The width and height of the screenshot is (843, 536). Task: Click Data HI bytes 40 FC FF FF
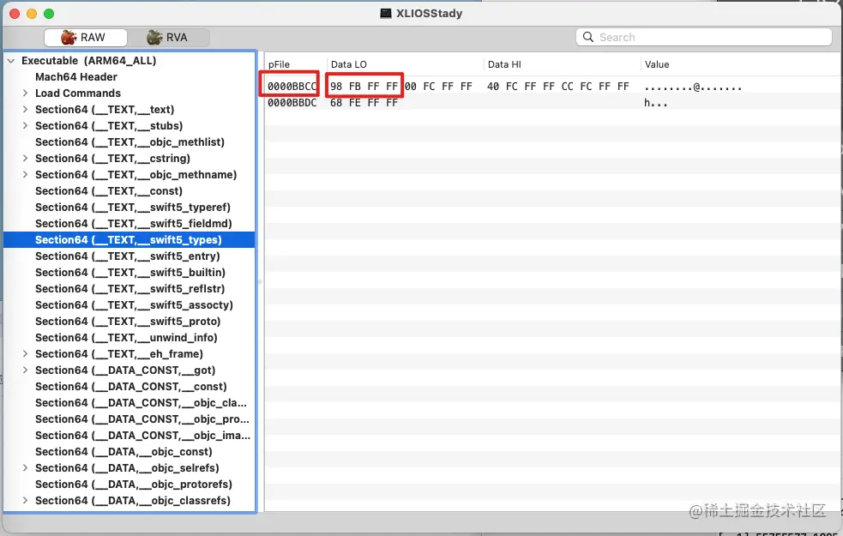click(x=521, y=87)
